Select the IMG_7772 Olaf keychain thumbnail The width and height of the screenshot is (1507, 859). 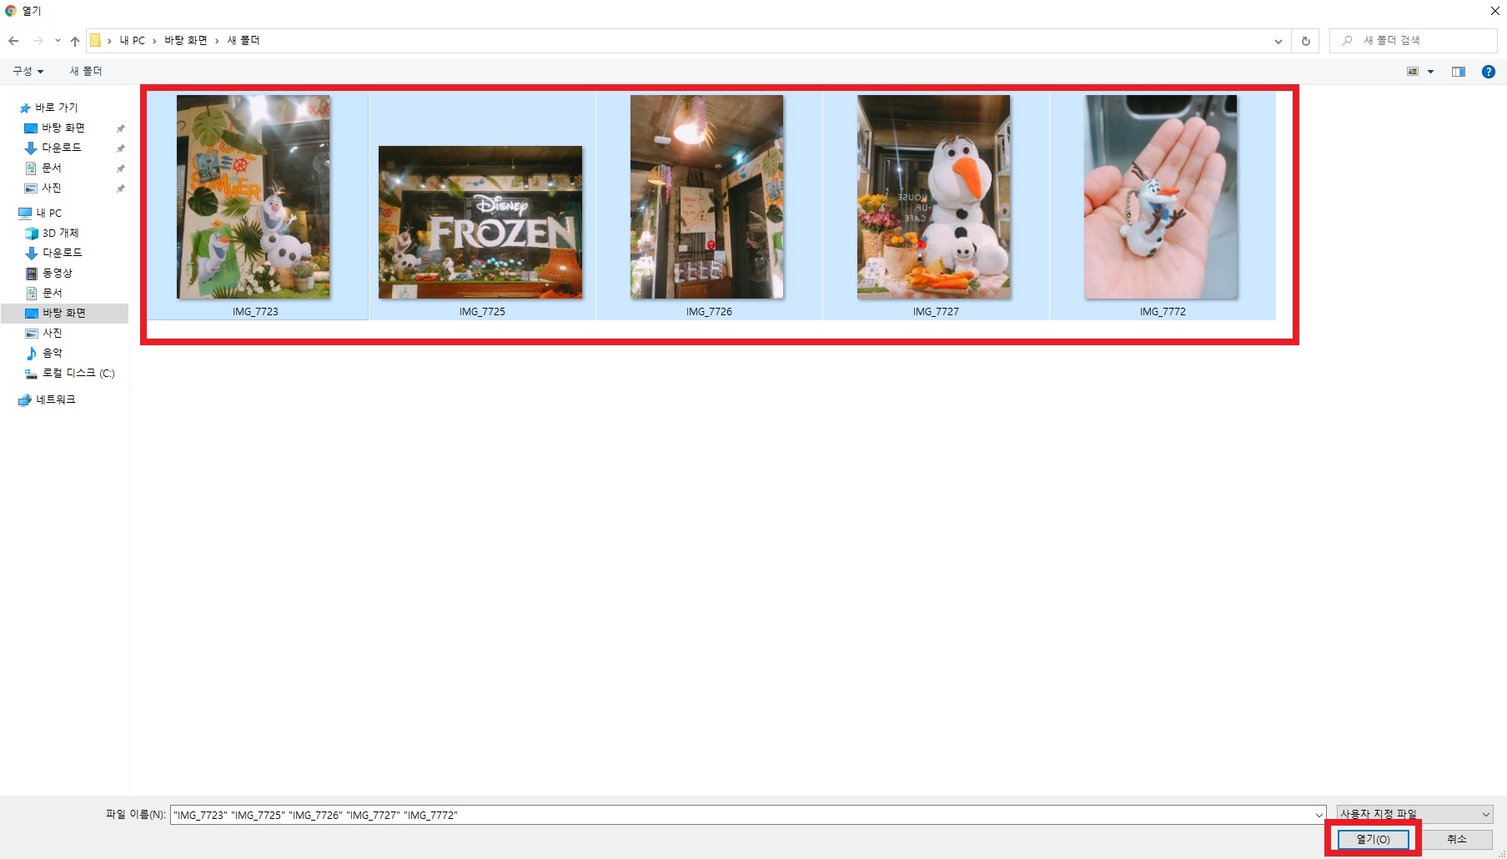click(x=1161, y=197)
